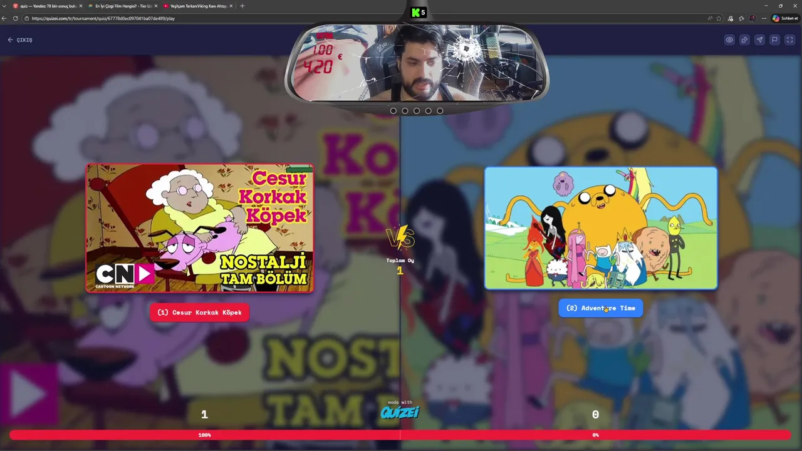Open the media control icon in browser toolbar
The width and height of the screenshot is (802, 451).
click(x=730, y=18)
